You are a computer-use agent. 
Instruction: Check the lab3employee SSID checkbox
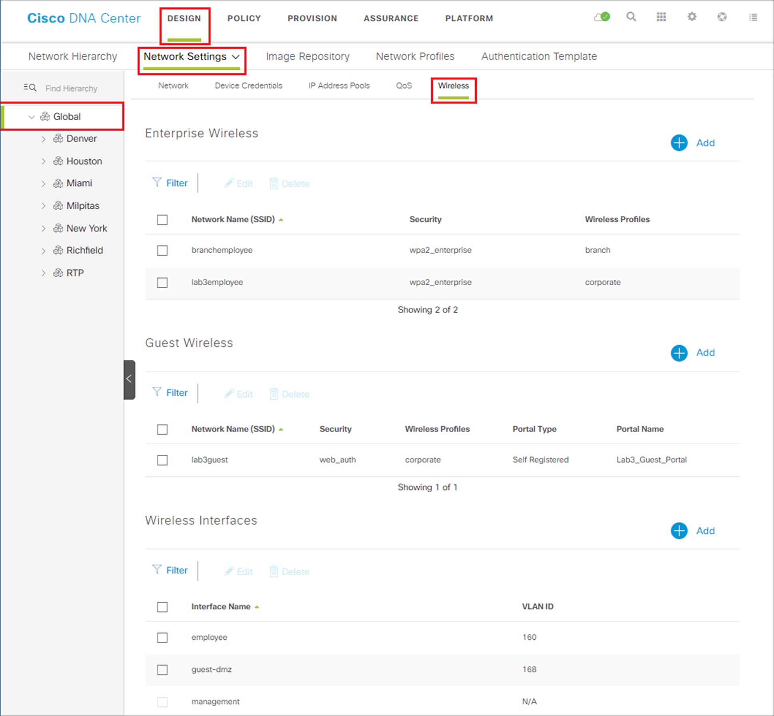point(162,282)
